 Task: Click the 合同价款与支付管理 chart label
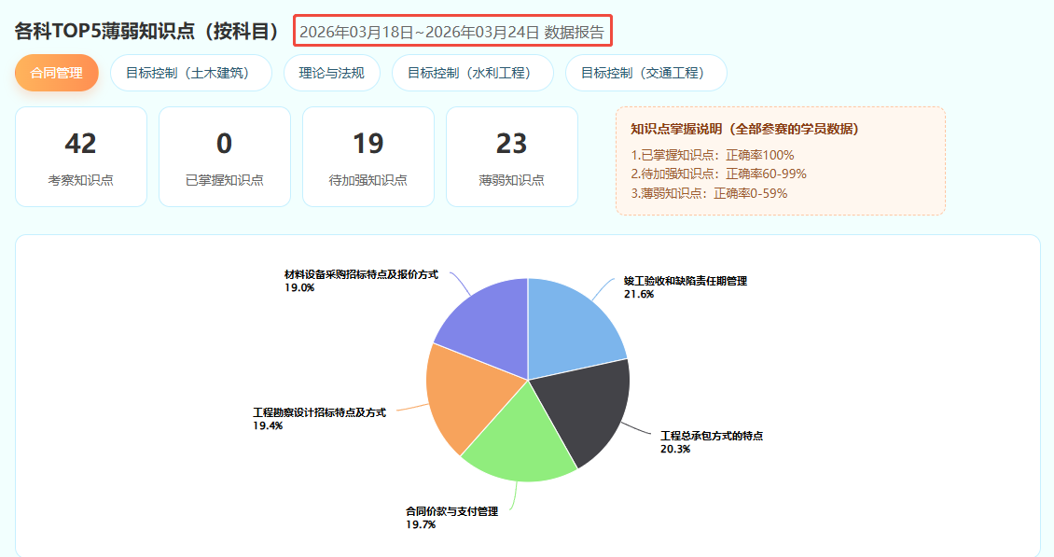[x=451, y=511]
